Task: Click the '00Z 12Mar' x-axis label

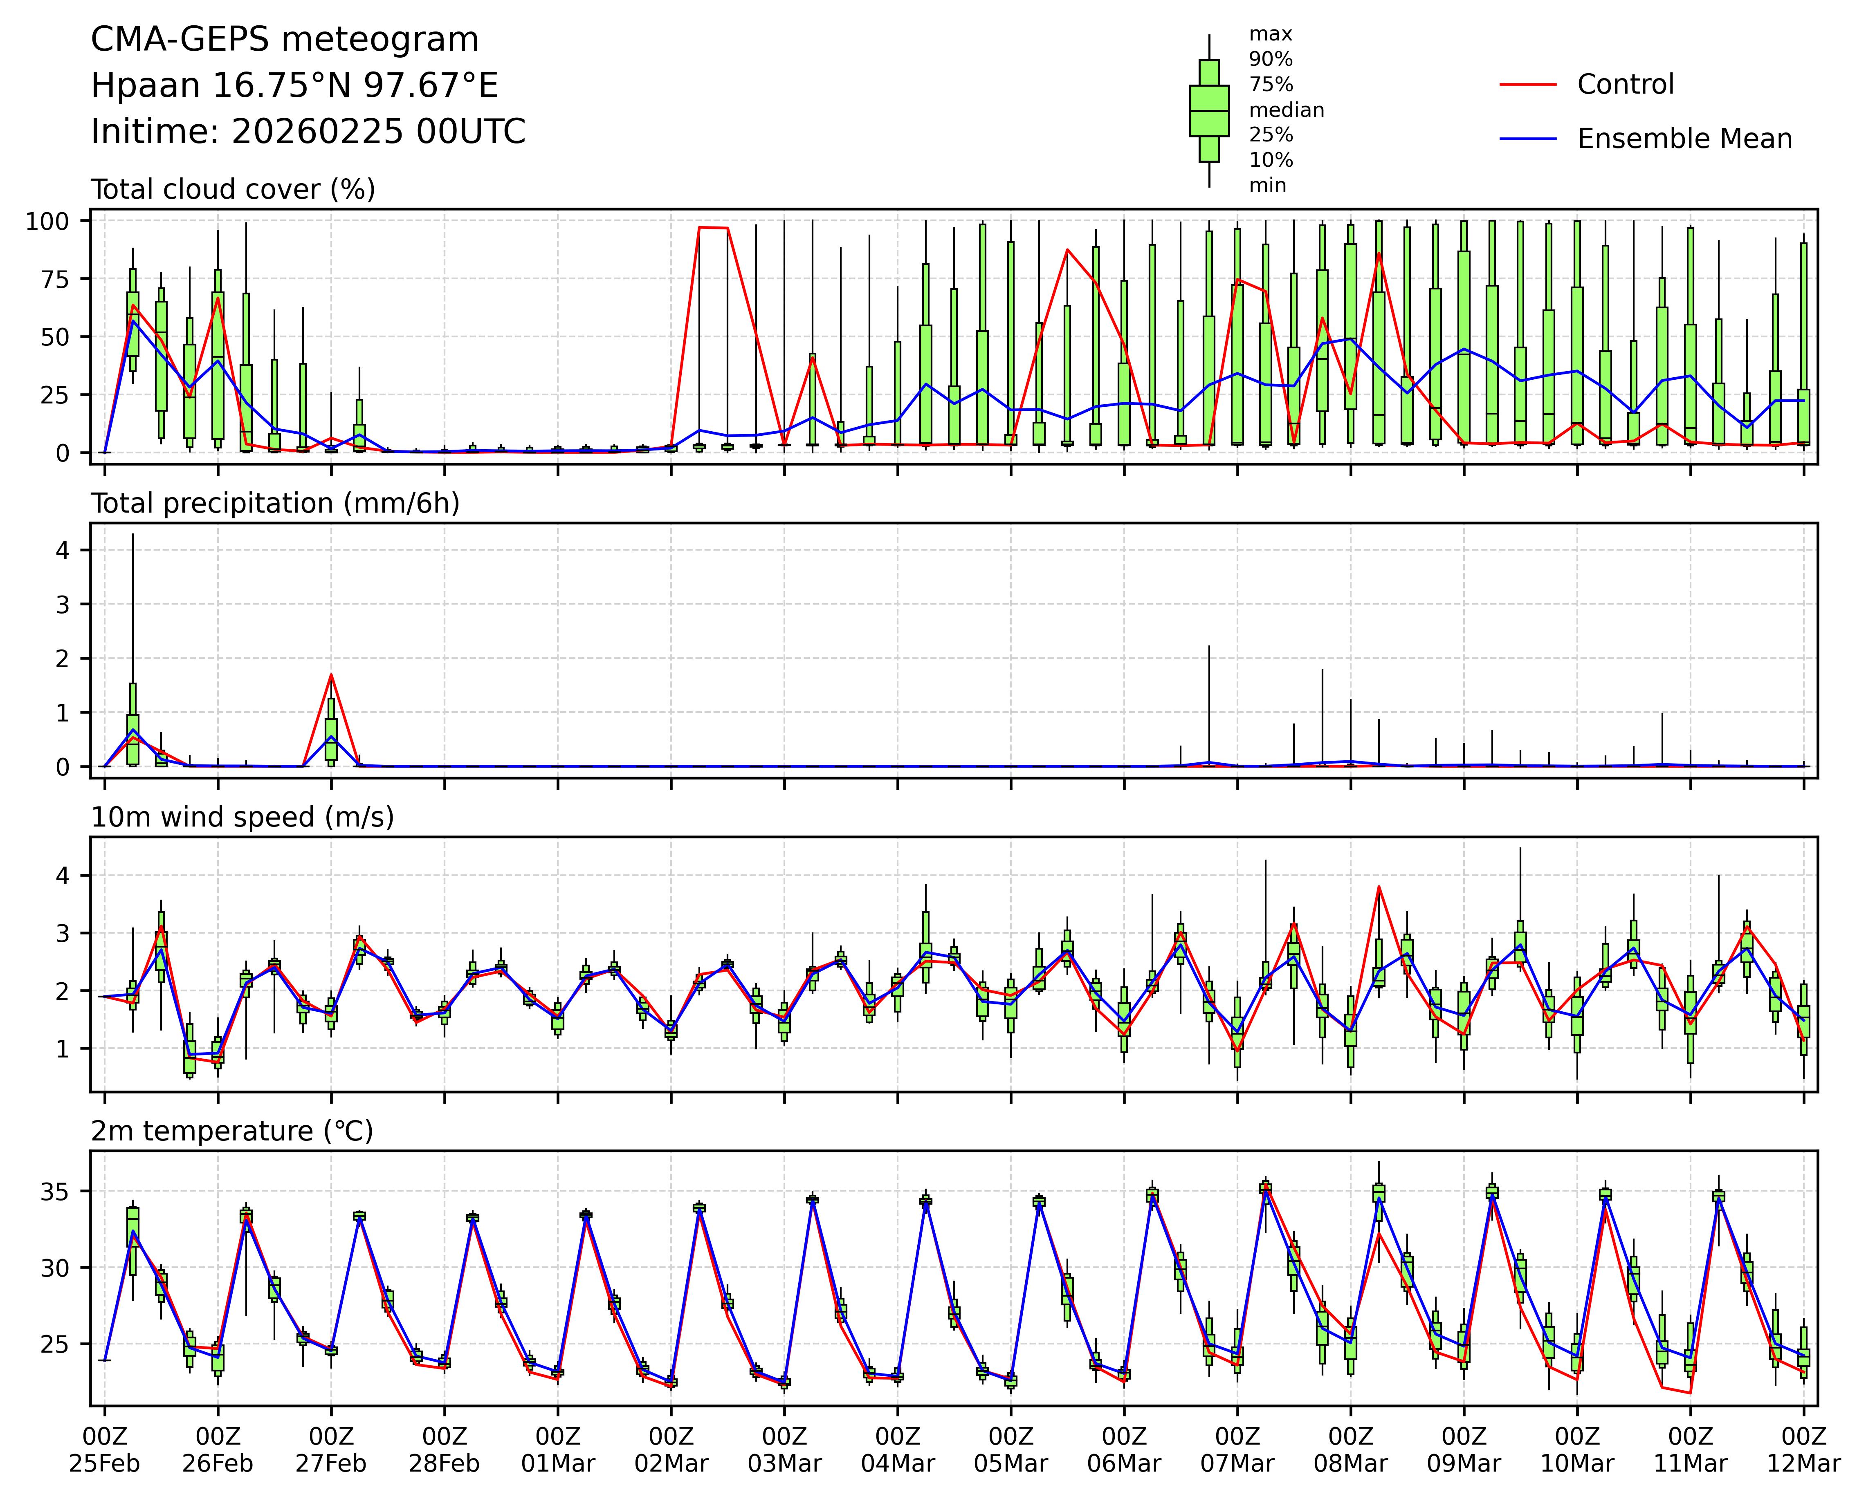Action: pos(1804,1451)
